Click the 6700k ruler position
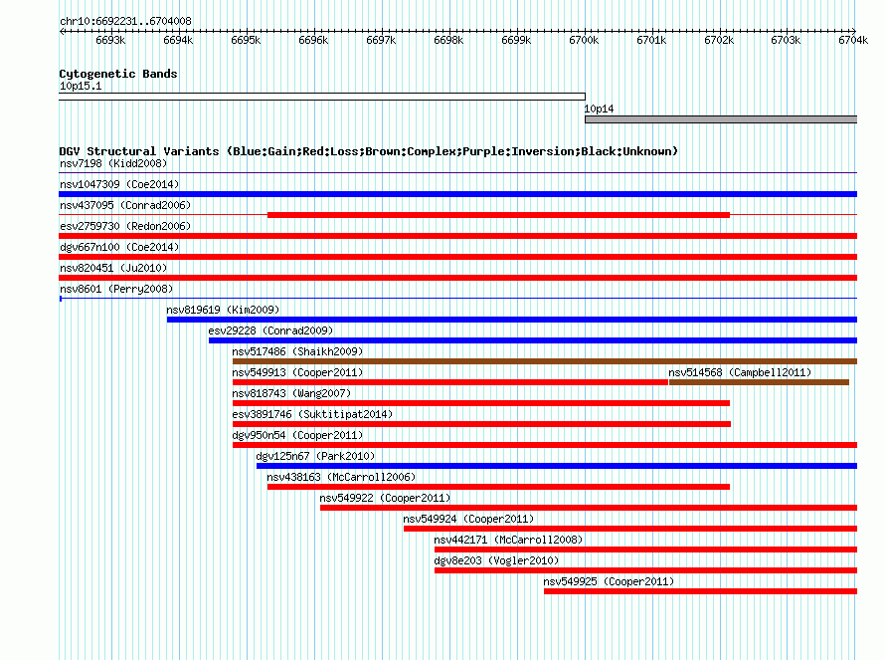The height and width of the screenshot is (660, 885). [x=584, y=40]
